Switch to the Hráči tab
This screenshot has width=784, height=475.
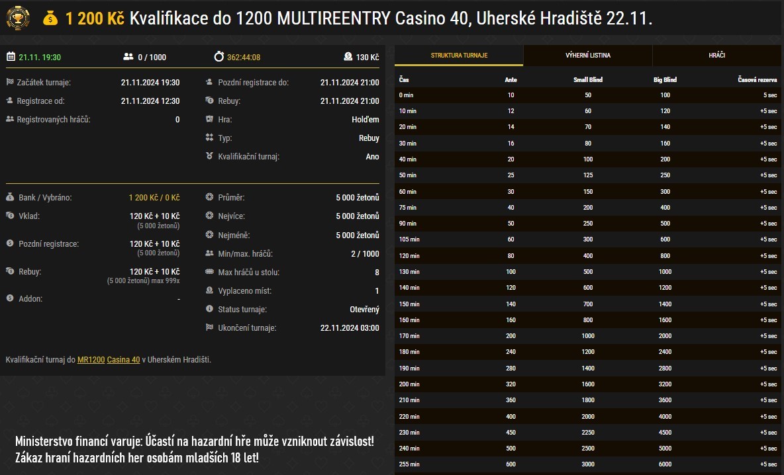[x=716, y=56]
